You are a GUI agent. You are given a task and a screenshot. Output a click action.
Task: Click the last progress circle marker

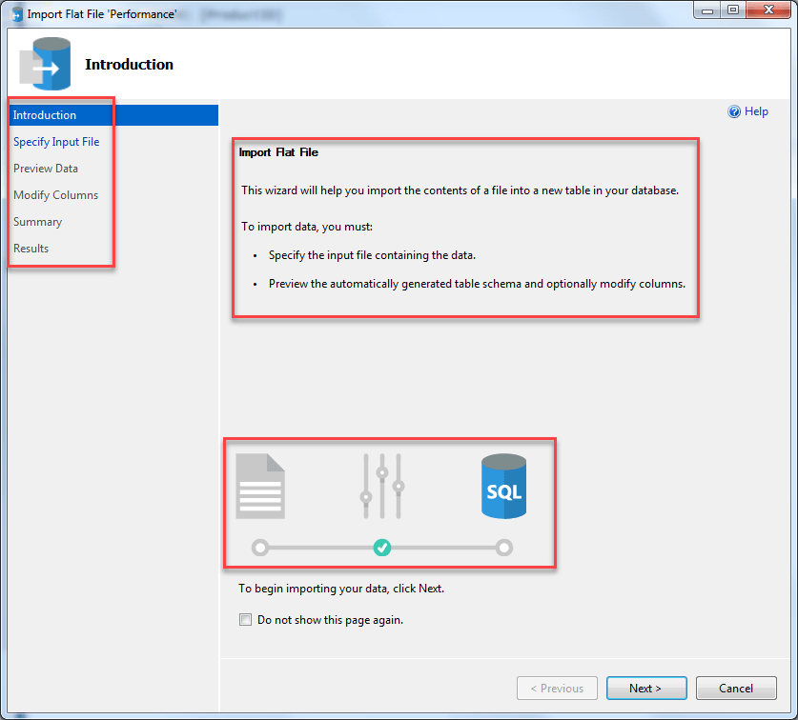(x=503, y=548)
